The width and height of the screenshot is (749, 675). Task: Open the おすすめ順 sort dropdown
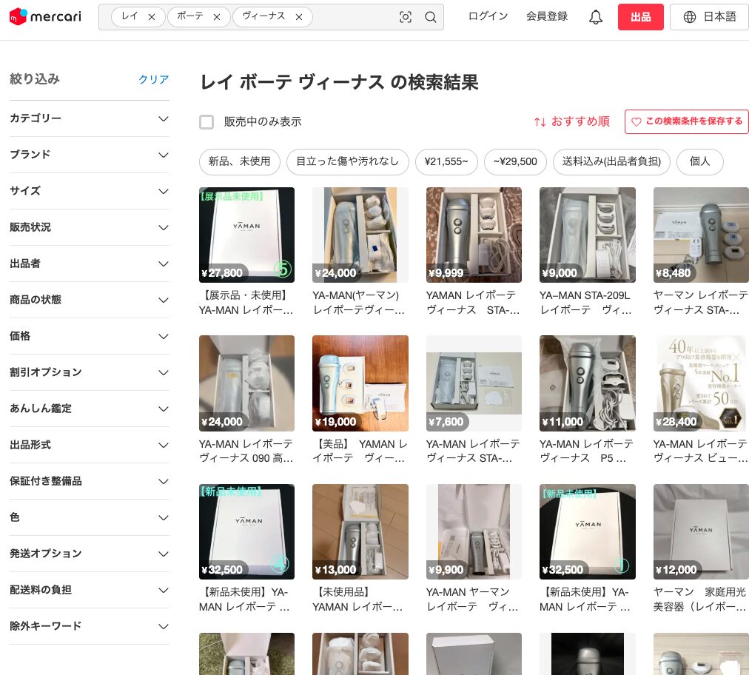pos(572,122)
